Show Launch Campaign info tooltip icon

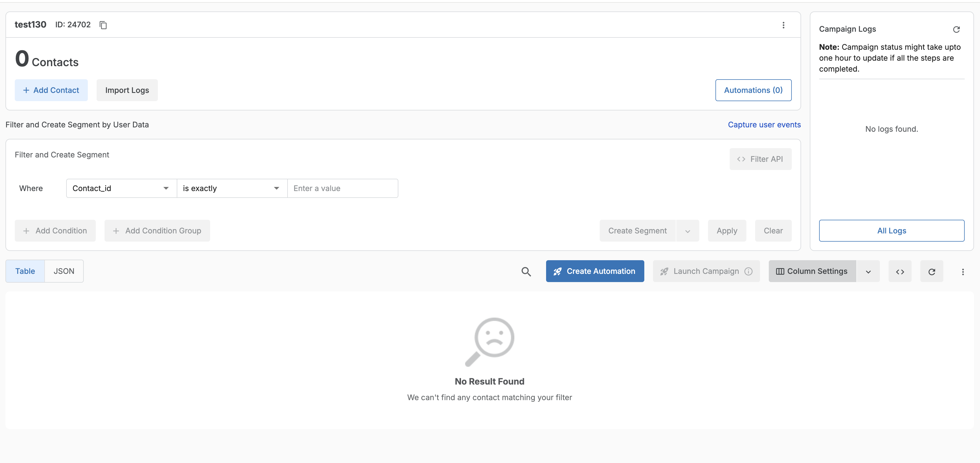(x=748, y=271)
